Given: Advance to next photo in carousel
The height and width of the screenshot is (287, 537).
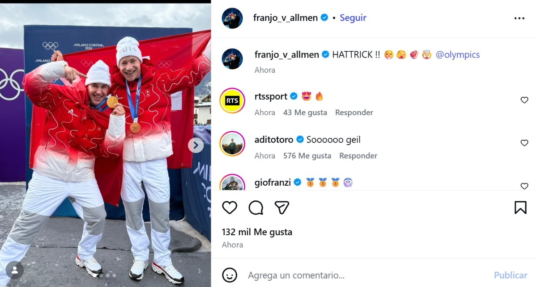Looking at the screenshot, I should (196, 145).
